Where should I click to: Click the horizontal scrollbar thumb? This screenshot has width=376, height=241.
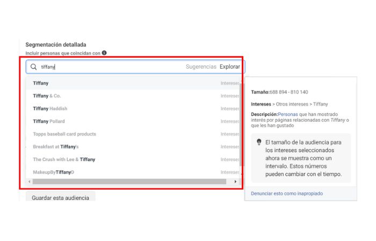129,182
